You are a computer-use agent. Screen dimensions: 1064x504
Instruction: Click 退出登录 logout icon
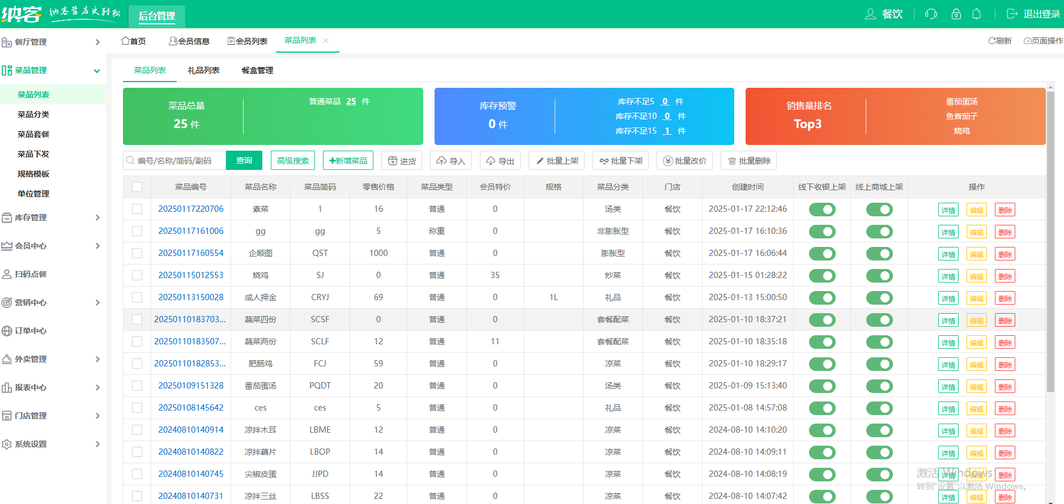tap(1012, 14)
